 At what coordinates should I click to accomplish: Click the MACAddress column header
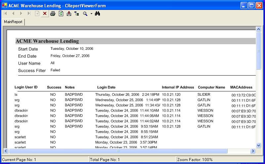coord(241,87)
